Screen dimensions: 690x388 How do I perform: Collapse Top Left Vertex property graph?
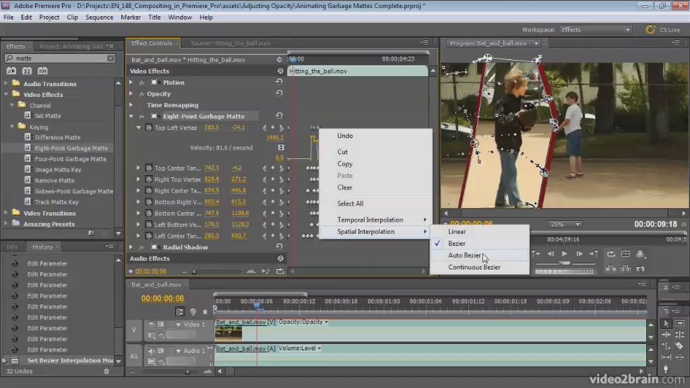point(139,127)
